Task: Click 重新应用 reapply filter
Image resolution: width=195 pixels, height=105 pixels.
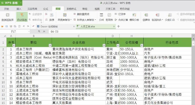Action: tap(36, 20)
